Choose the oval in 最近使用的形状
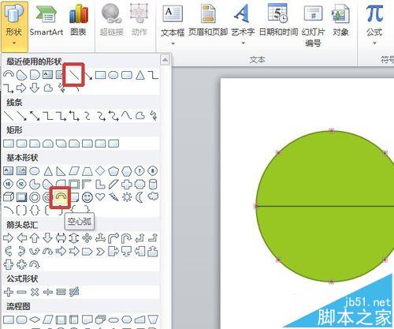Image resolution: width=394 pixels, height=329 pixels. 113,75
